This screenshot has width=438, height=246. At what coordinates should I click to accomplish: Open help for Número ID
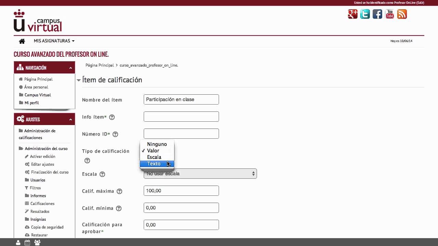(115, 134)
